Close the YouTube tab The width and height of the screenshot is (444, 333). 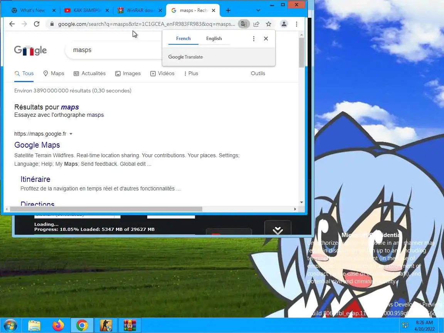tap(107, 10)
